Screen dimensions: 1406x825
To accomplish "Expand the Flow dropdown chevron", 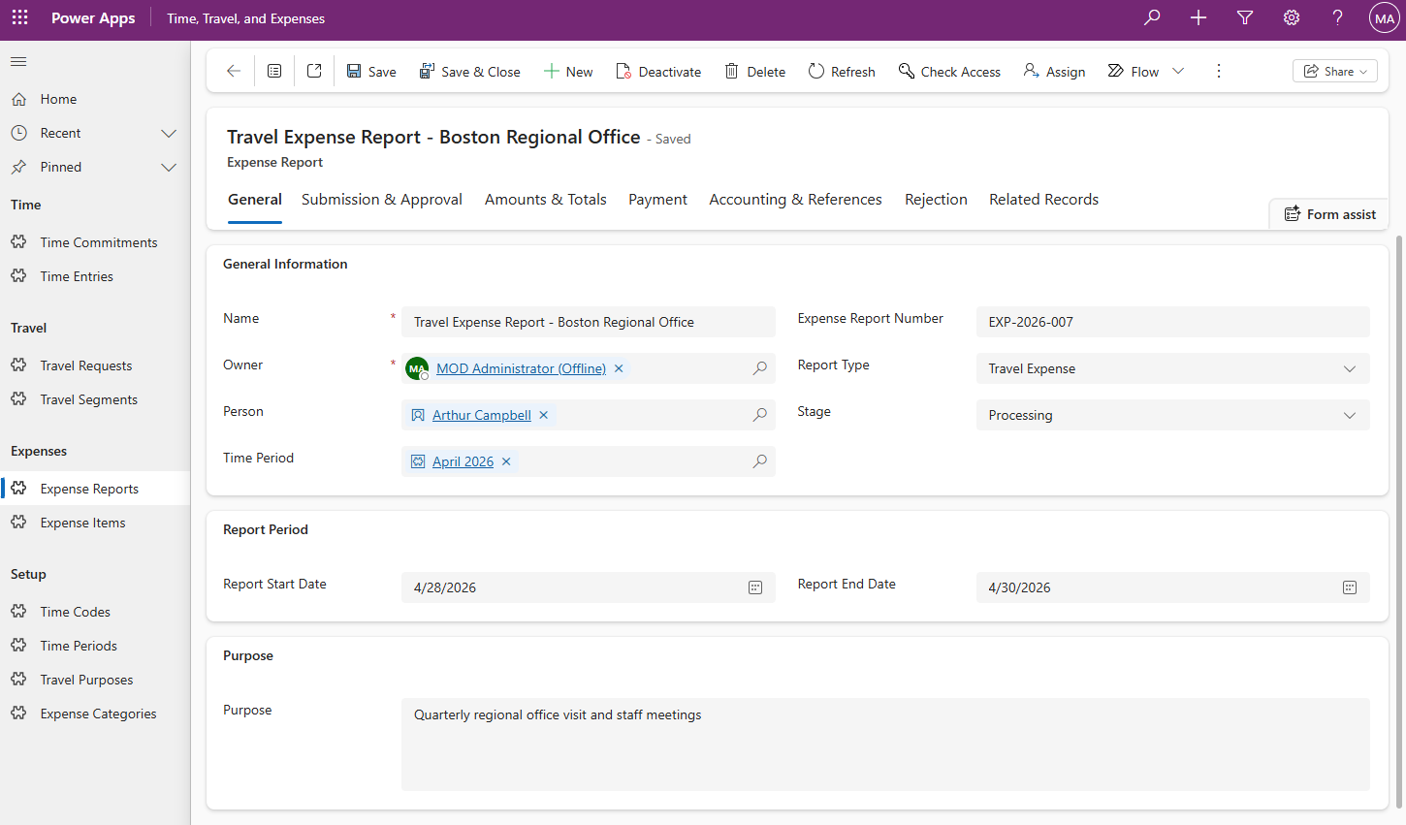I will (1178, 71).
